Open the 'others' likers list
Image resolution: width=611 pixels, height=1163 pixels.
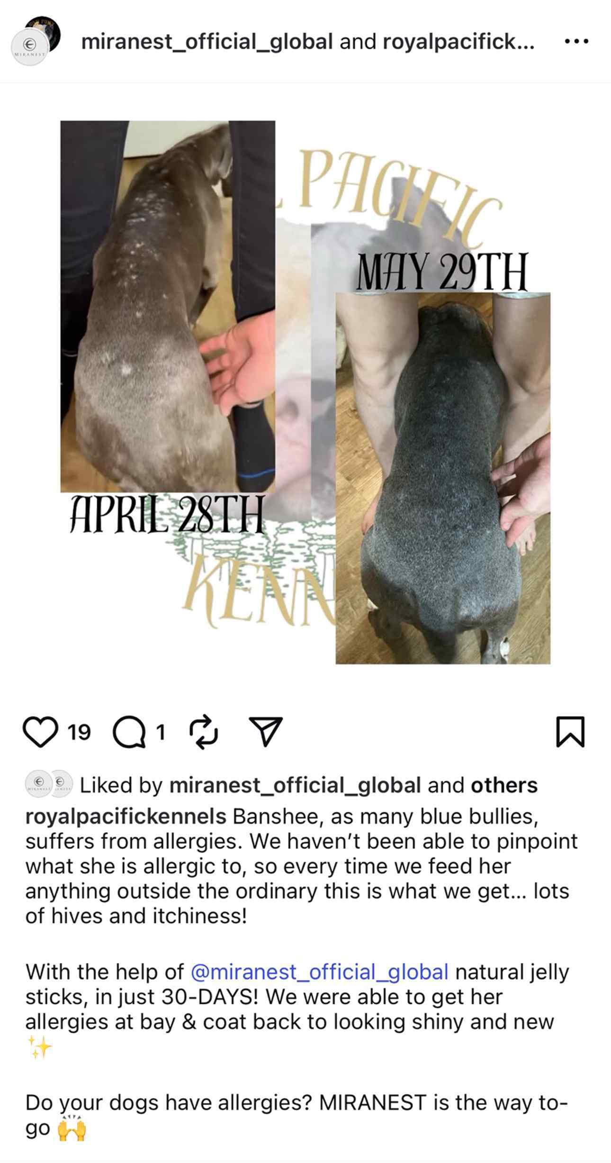pos(504,785)
